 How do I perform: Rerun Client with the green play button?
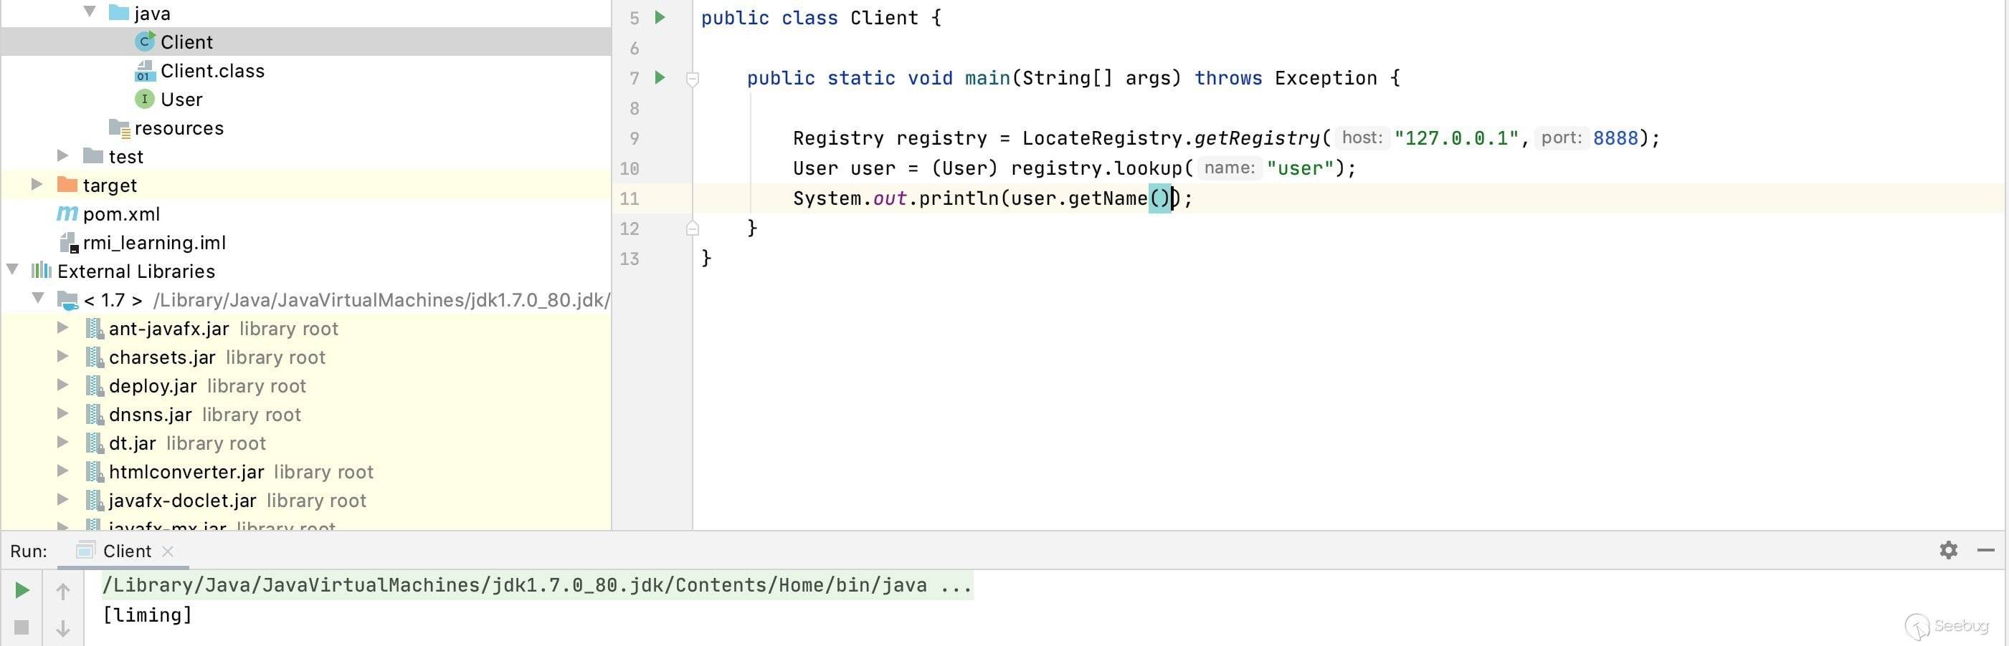pyautogui.click(x=22, y=591)
